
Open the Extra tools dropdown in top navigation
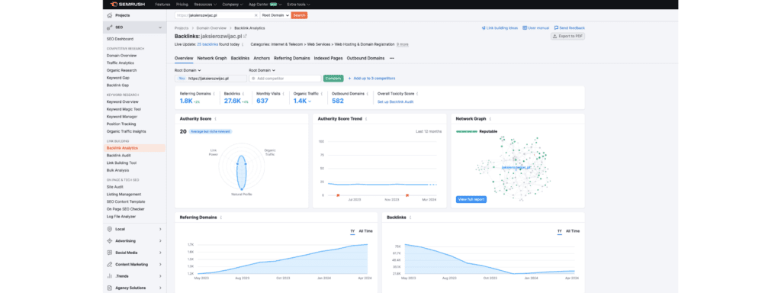tap(299, 4)
